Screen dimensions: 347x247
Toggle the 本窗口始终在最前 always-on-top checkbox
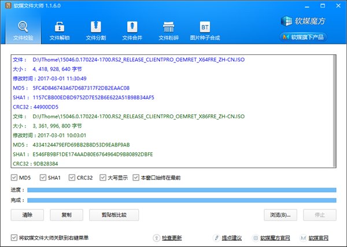pos(136,178)
